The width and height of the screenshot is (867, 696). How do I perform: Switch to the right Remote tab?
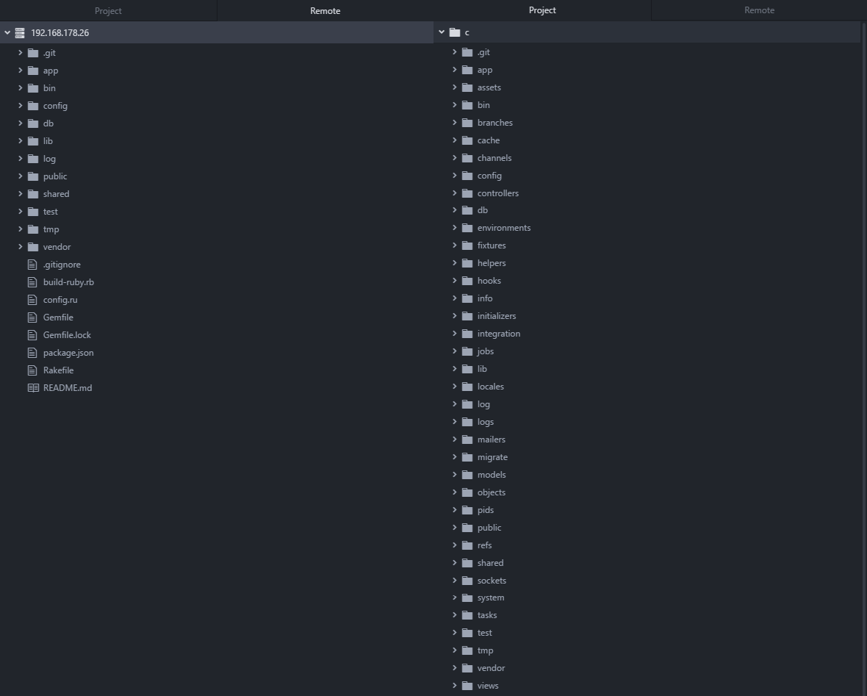point(758,10)
